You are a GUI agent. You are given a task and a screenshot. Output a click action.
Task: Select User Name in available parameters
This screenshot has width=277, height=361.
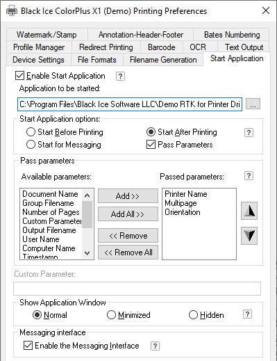[41, 239]
